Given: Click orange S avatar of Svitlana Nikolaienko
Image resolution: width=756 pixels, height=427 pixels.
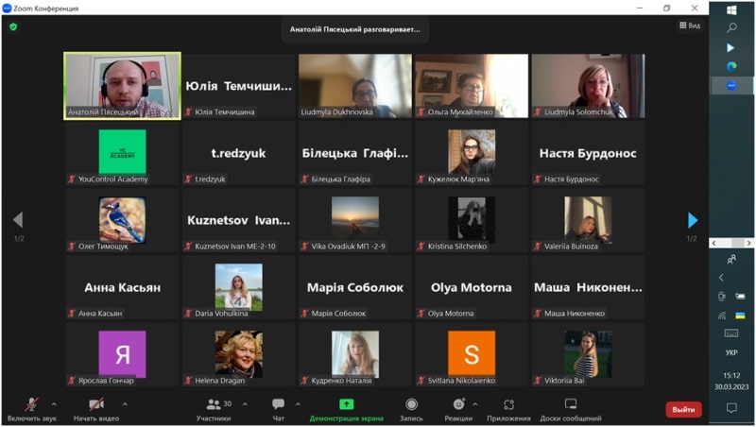Looking at the screenshot, I should click(472, 354).
